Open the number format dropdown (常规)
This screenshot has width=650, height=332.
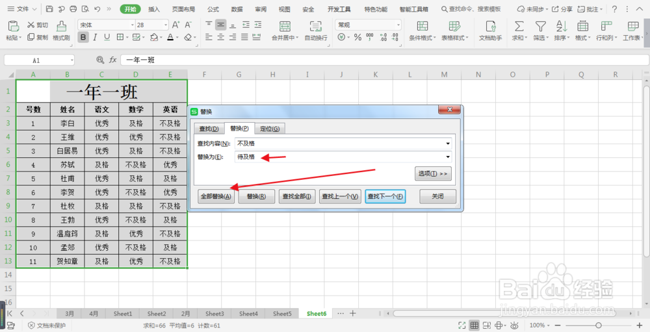click(x=398, y=25)
